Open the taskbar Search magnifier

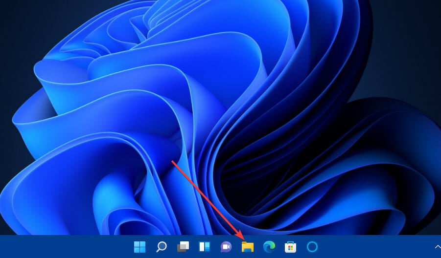[161, 247]
